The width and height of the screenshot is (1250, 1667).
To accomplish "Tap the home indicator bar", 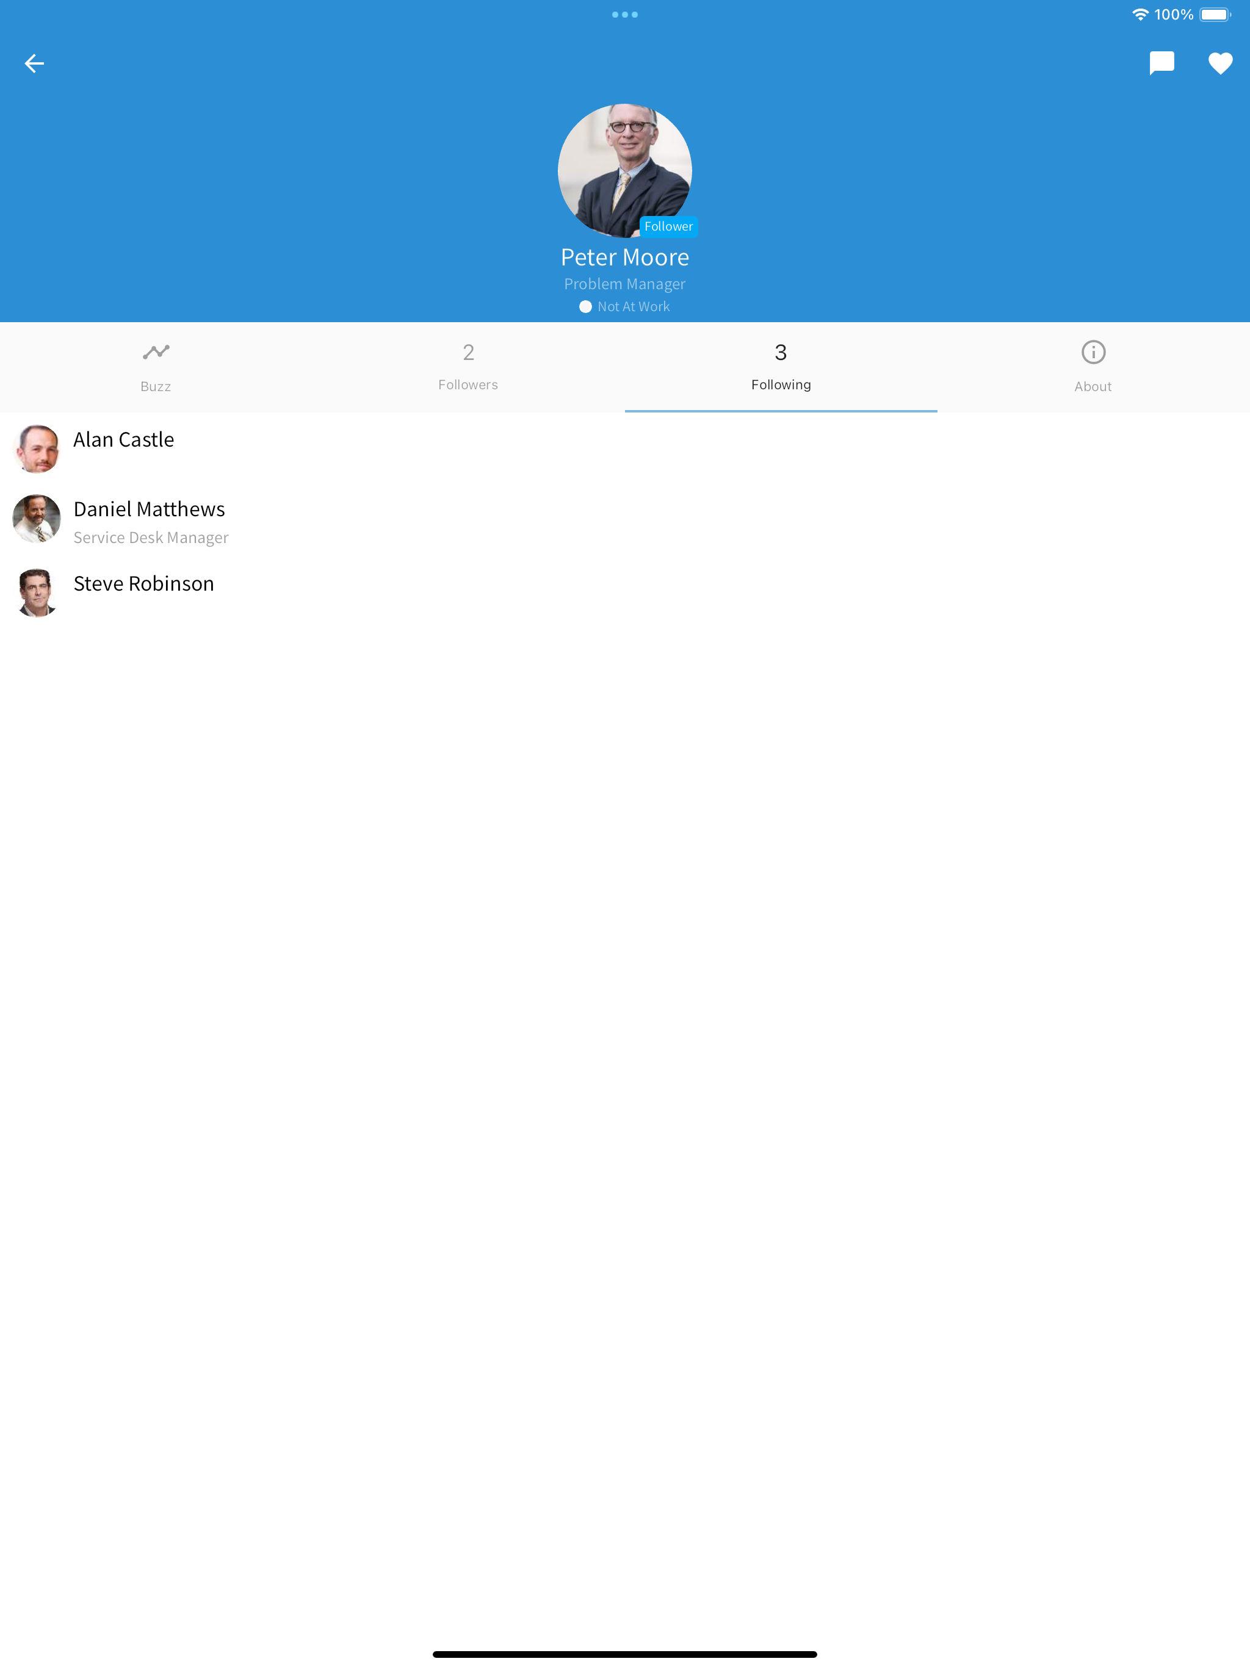I will [x=625, y=1654].
